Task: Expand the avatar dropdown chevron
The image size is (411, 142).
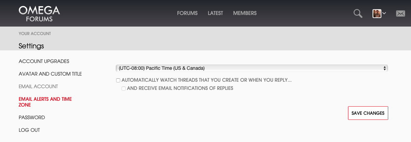Action: click(x=384, y=13)
